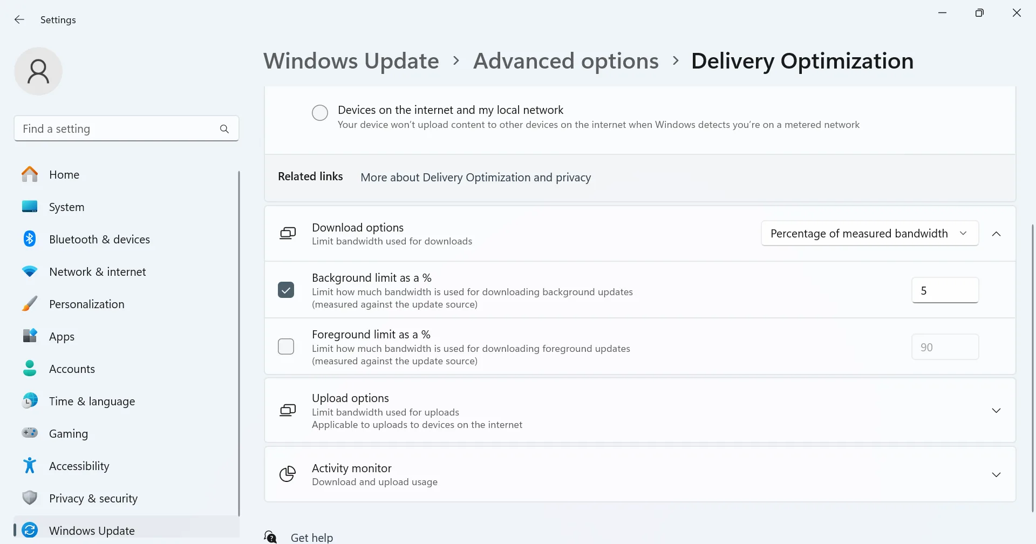Open Time & language settings
Screen dimensions: 1036x544
point(126,401)
